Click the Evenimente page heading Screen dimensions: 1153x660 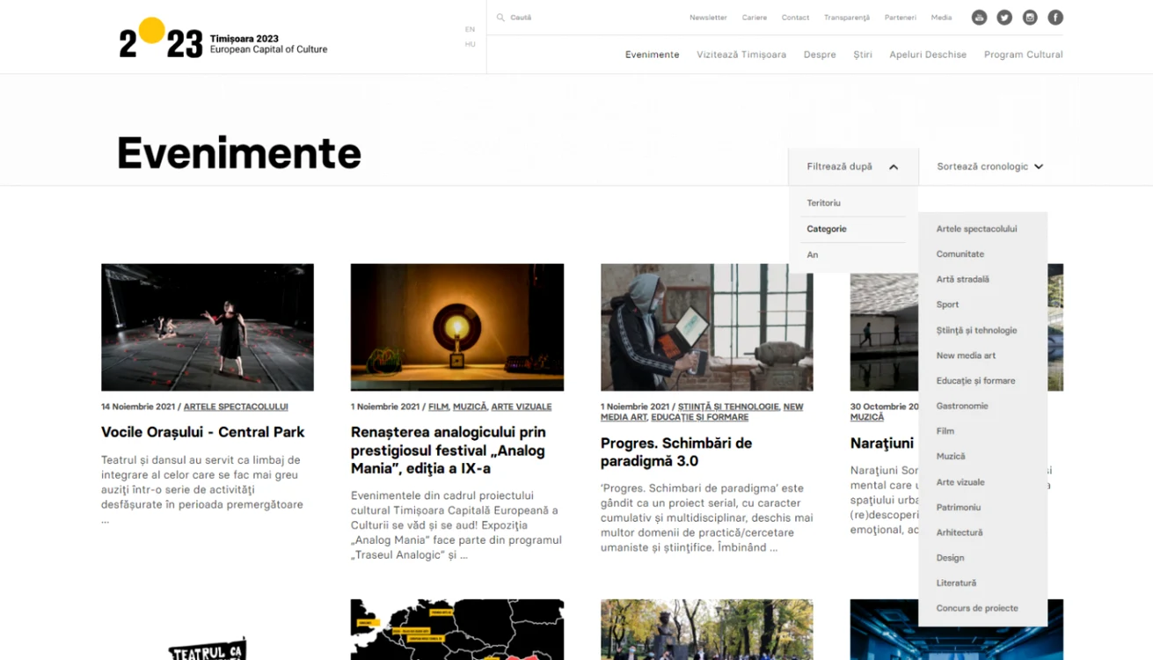click(239, 153)
